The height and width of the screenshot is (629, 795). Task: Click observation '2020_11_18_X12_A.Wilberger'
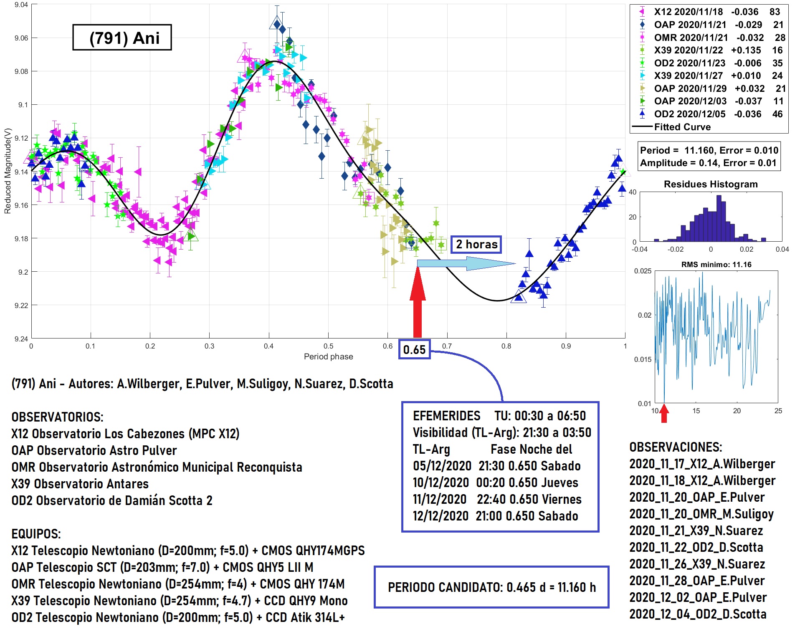702,480
